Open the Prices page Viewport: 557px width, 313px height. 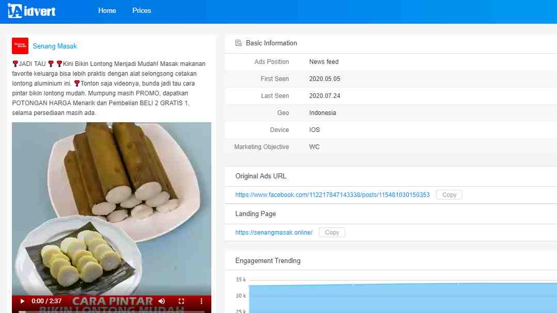(x=142, y=11)
